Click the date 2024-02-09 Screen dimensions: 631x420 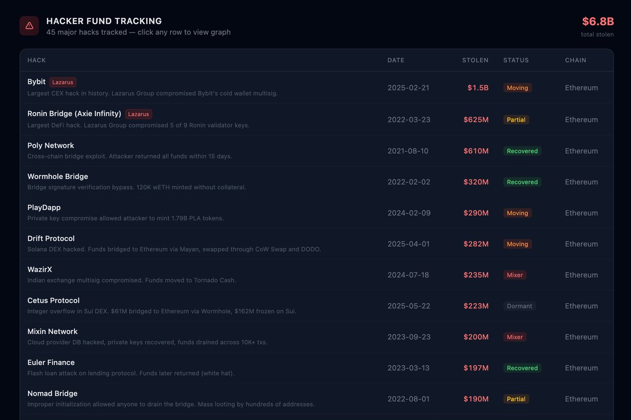409,213
